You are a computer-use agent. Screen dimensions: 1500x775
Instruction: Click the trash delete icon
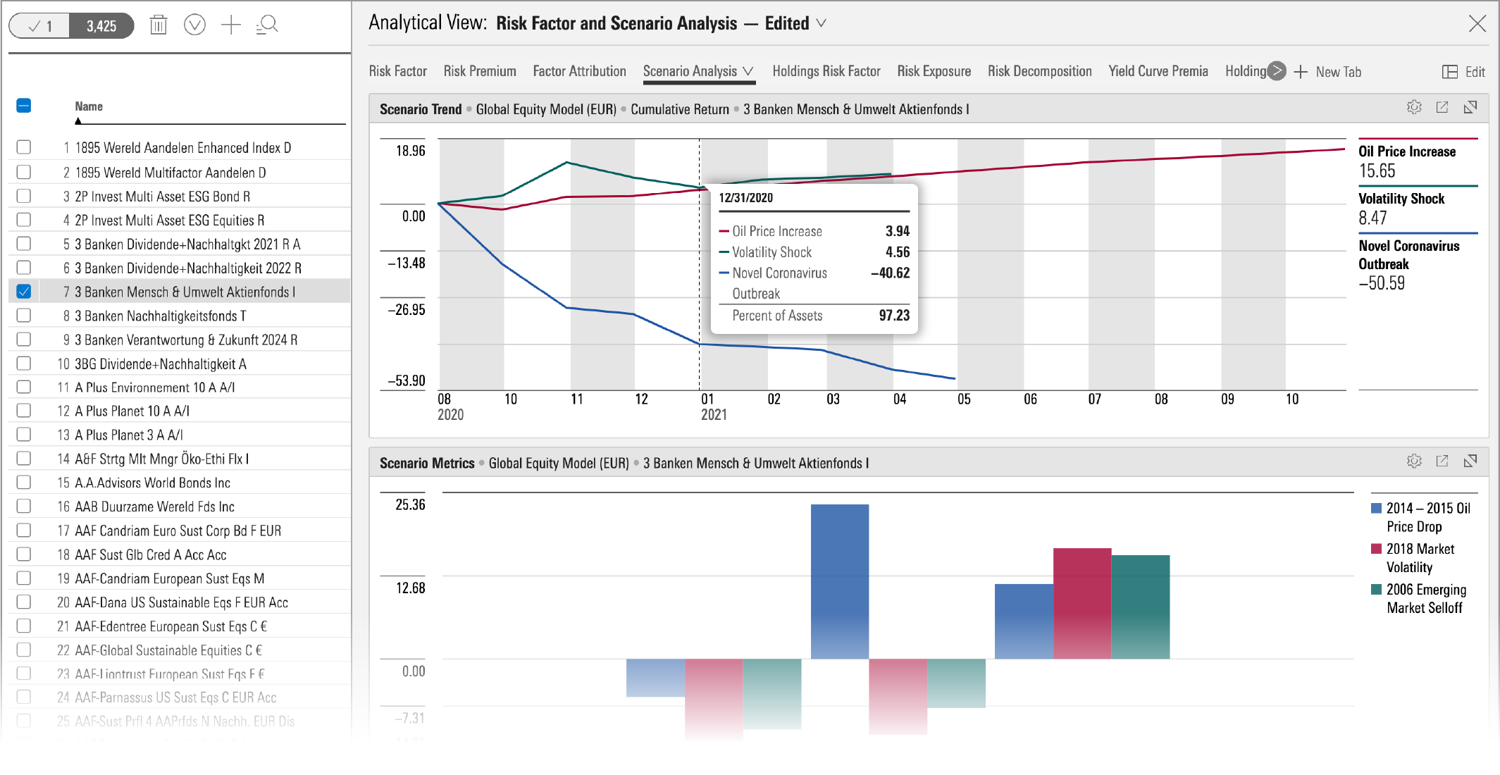coord(159,25)
